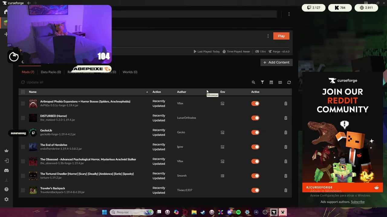This screenshot has height=217, width=387.
Task: Delete The Tortured Dweller mod
Action: (x=286, y=176)
